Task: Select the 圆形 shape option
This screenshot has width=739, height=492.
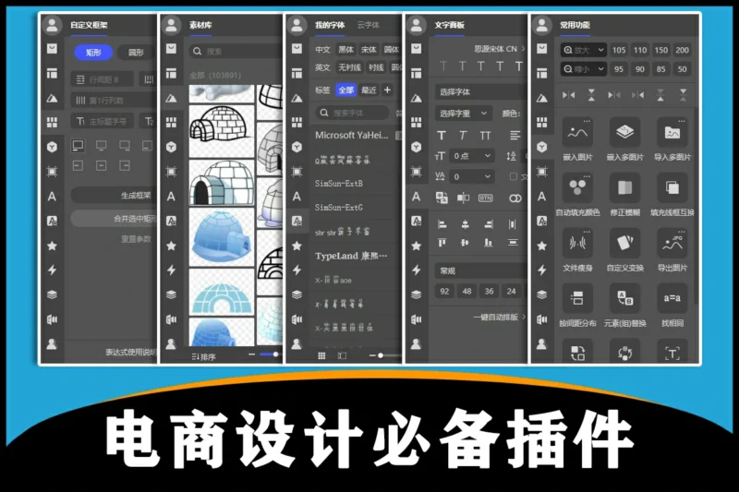Action: point(136,53)
